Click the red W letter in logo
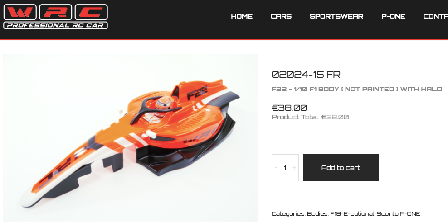The image size is (448, 222). pyautogui.click(x=19, y=12)
